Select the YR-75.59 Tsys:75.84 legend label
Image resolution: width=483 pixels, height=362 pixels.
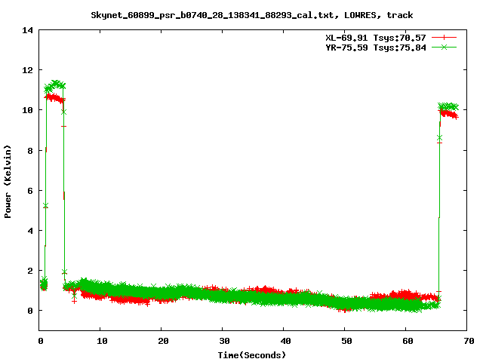(376, 48)
